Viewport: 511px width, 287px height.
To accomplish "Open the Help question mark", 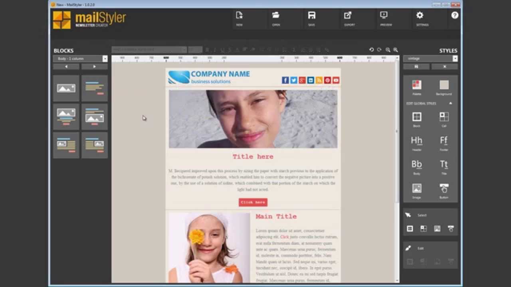I will pos(455,16).
